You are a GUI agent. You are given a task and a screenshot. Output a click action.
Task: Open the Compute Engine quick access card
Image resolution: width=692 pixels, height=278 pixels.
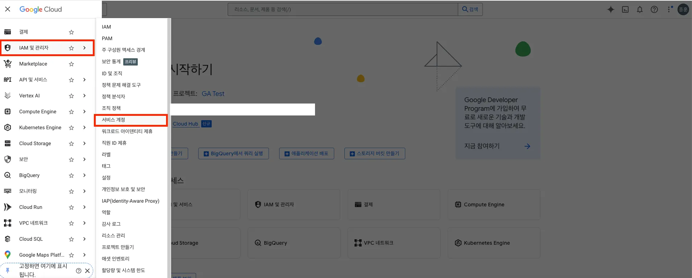pos(494,205)
